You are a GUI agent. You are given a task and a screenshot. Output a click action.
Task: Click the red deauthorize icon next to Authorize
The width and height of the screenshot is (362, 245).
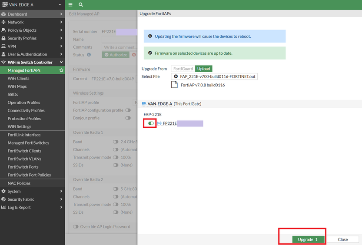click(x=134, y=55)
